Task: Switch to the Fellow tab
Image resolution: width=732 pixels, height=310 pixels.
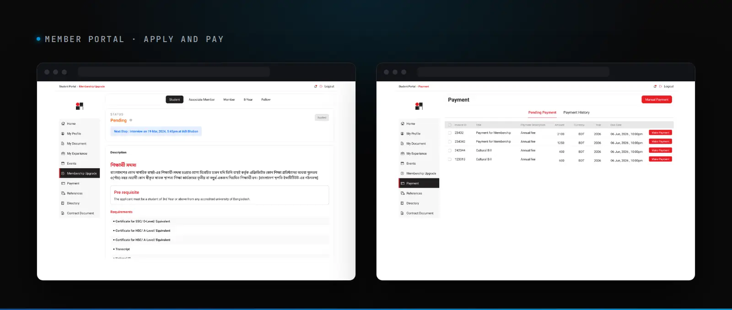Action: (x=266, y=100)
